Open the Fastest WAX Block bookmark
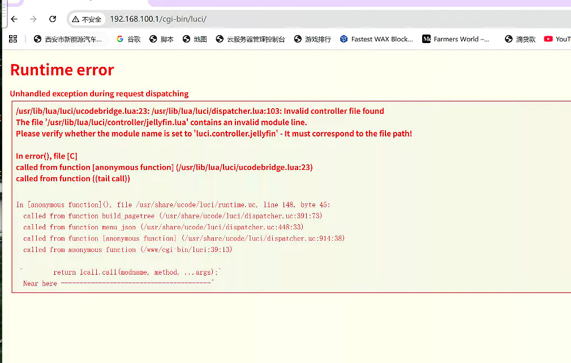The image size is (571, 363). tap(376, 39)
